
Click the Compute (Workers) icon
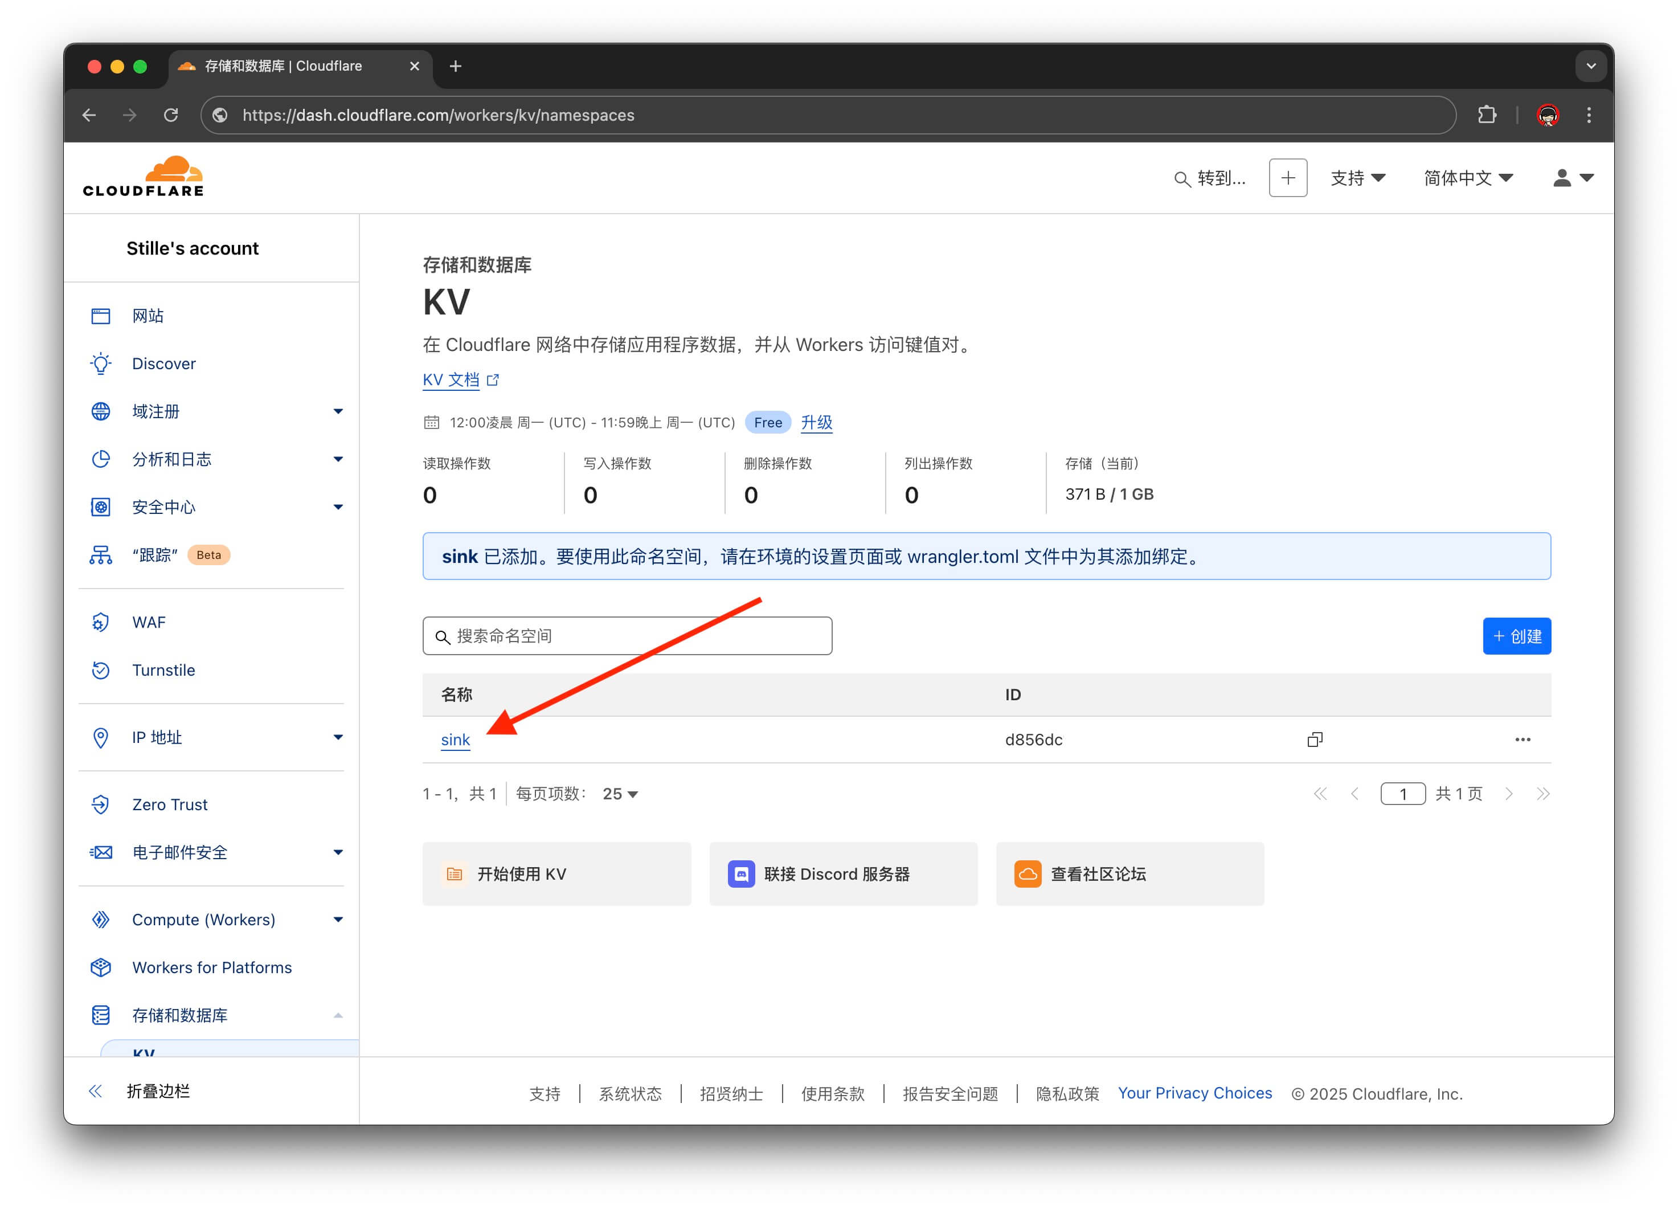click(101, 920)
